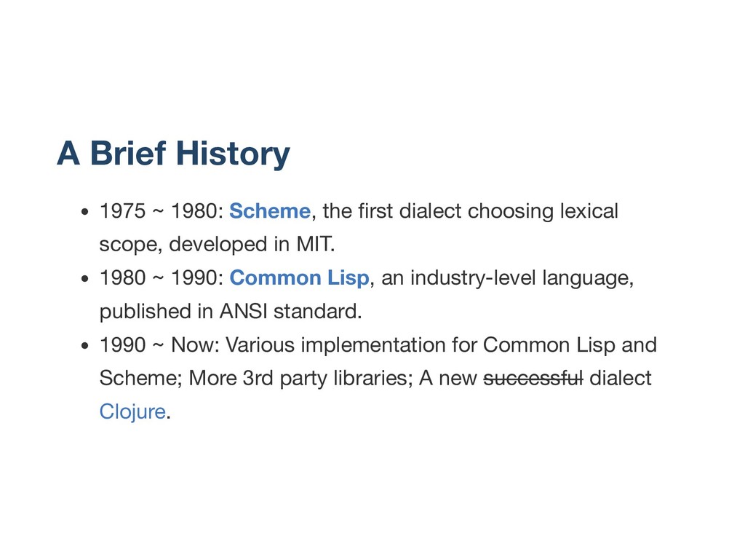This screenshot has height=560, width=745.
Task: Click the first bullet point dot
Action: (x=85, y=213)
